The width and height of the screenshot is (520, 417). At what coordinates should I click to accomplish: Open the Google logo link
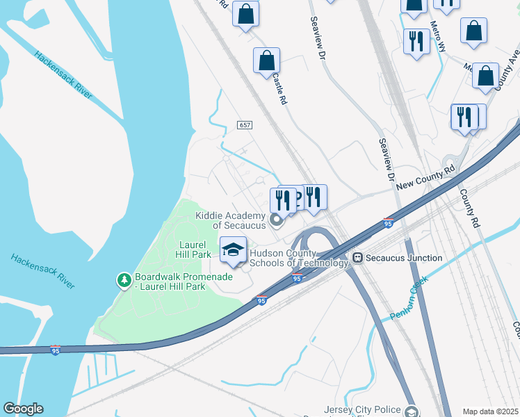click(23, 409)
